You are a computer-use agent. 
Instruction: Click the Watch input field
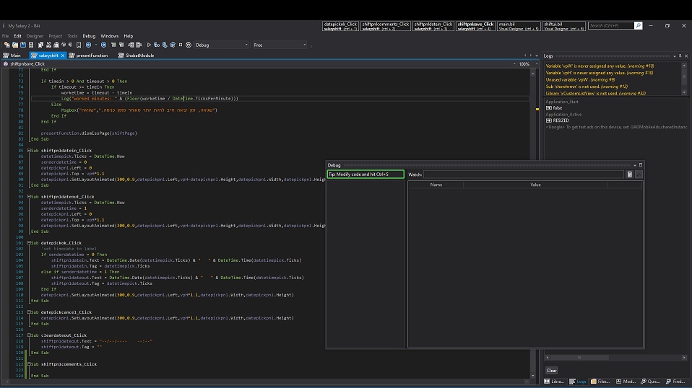(523, 175)
